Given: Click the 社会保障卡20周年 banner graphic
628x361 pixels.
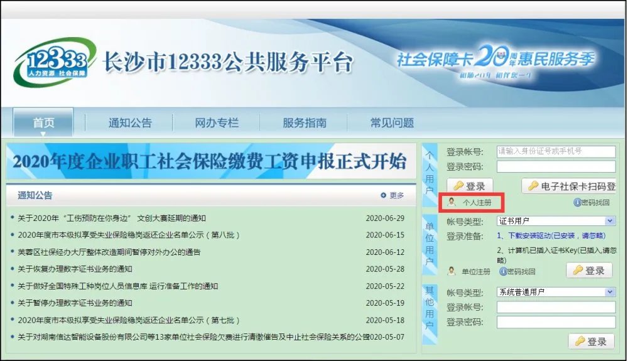Looking at the screenshot, I should 495,62.
